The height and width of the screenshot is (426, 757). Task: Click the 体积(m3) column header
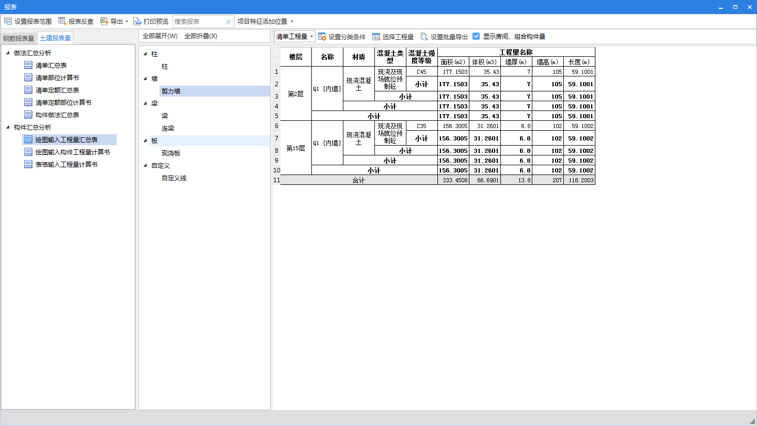[x=485, y=62]
